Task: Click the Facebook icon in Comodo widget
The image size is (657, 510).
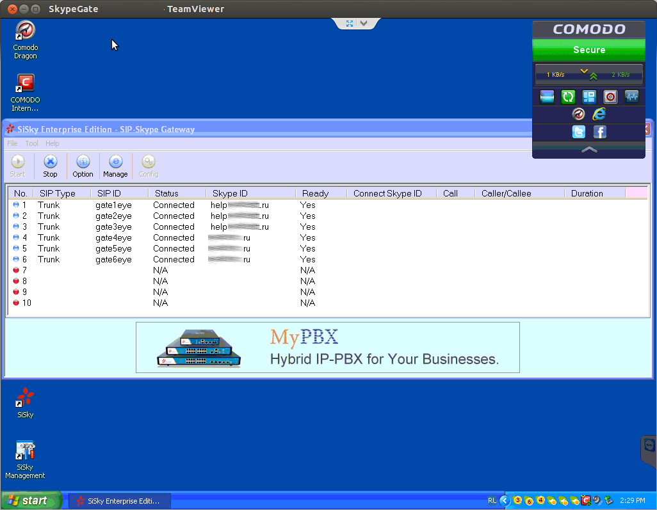Action: point(600,132)
